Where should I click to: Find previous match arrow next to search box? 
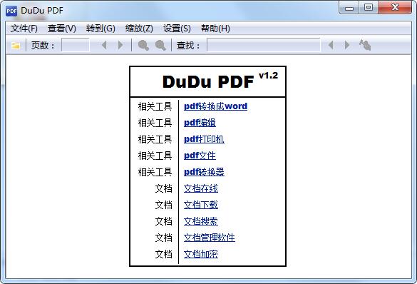pos(331,45)
